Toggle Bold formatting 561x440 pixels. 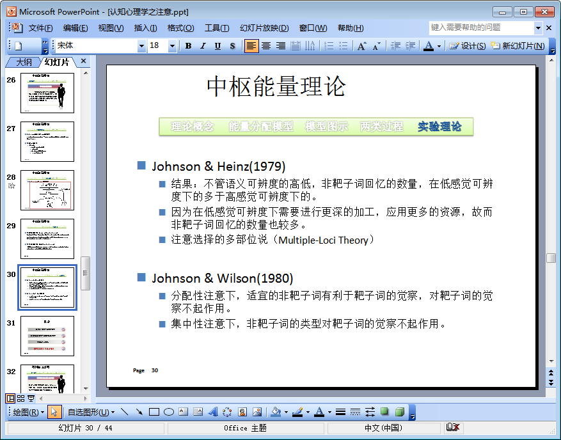(189, 46)
